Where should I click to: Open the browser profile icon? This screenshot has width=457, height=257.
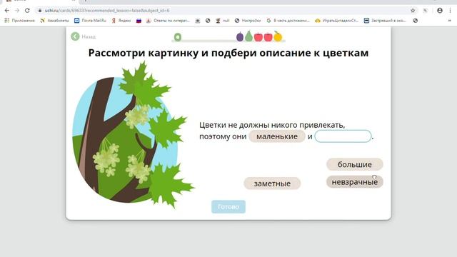pos(440,11)
